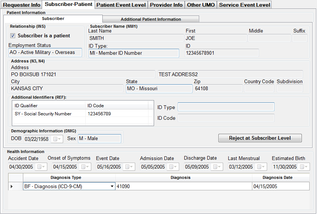Expand the Diagnosis Type dropdown
The height and width of the screenshot is (214, 317).
click(112, 187)
